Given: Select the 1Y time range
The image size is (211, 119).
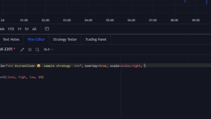Looking at the screenshot, I should pos(19,29).
